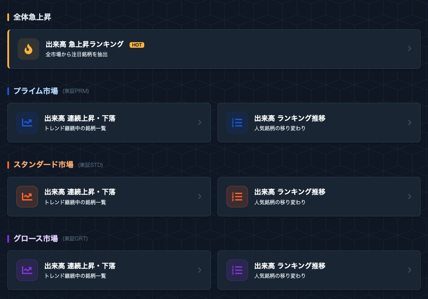Open chevron on 出来高 急上昇ランキング card
This screenshot has height=299, width=428.
click(x=409, y=49)
